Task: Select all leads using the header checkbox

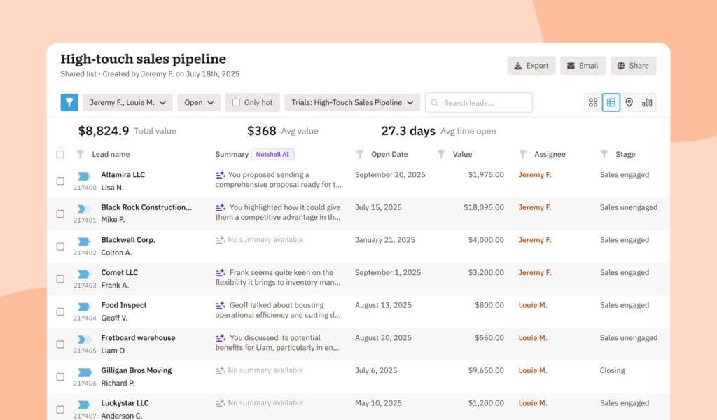Action: [x=60, y=154]
